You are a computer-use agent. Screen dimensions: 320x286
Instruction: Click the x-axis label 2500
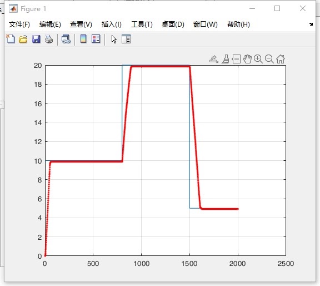(286, 263)
